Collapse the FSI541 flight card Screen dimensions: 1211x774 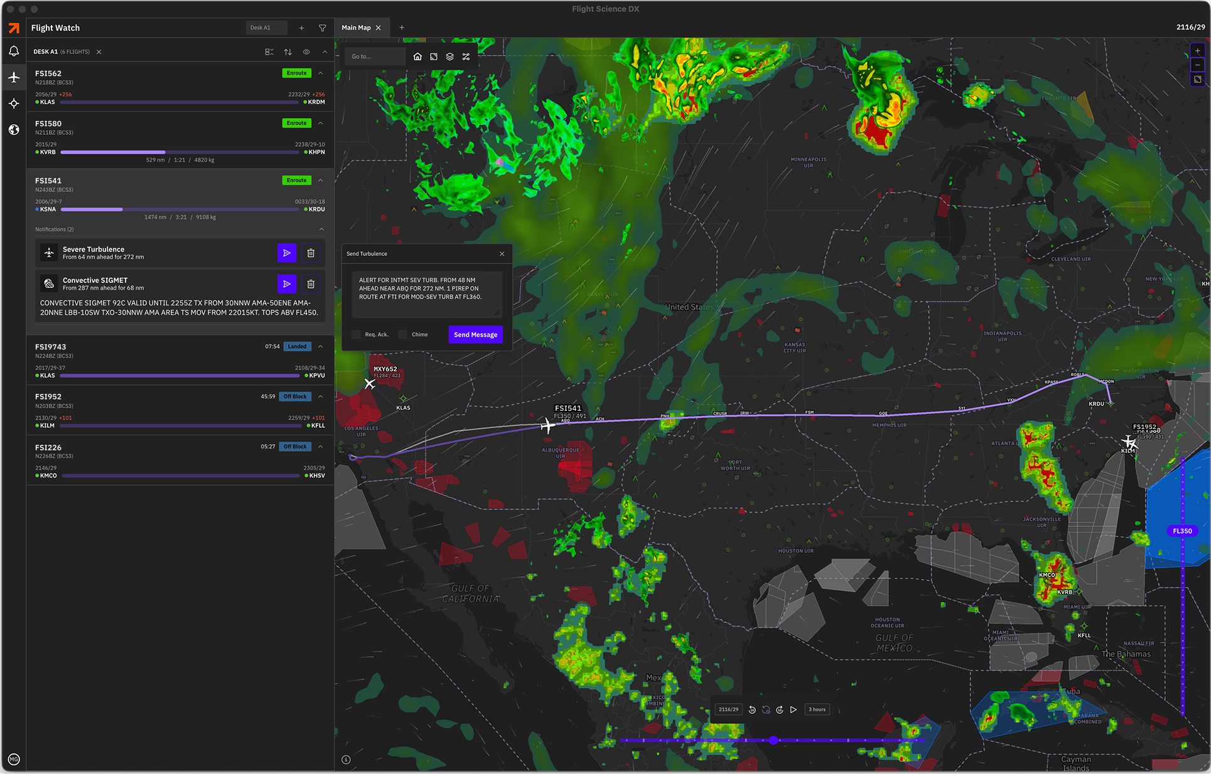pos(321,180)
